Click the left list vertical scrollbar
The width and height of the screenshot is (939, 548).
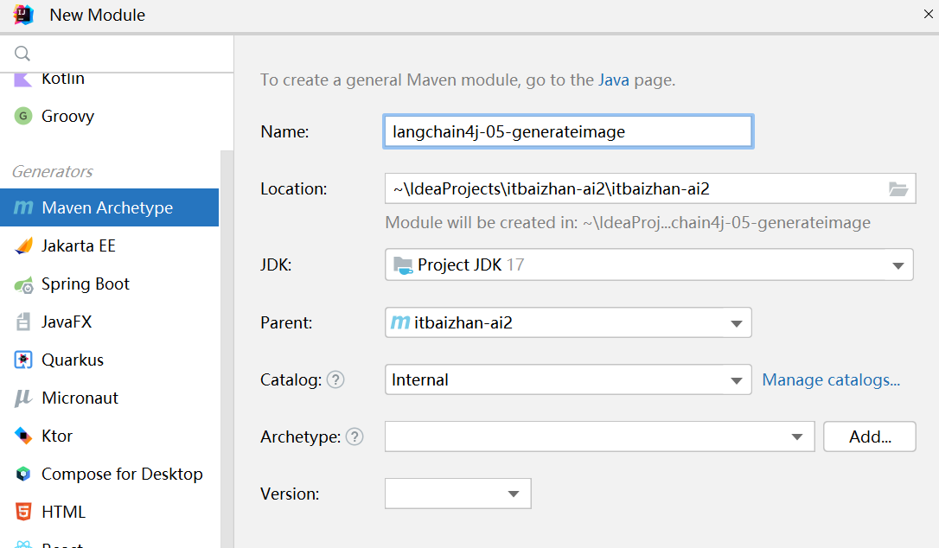(x=227, y=348)
